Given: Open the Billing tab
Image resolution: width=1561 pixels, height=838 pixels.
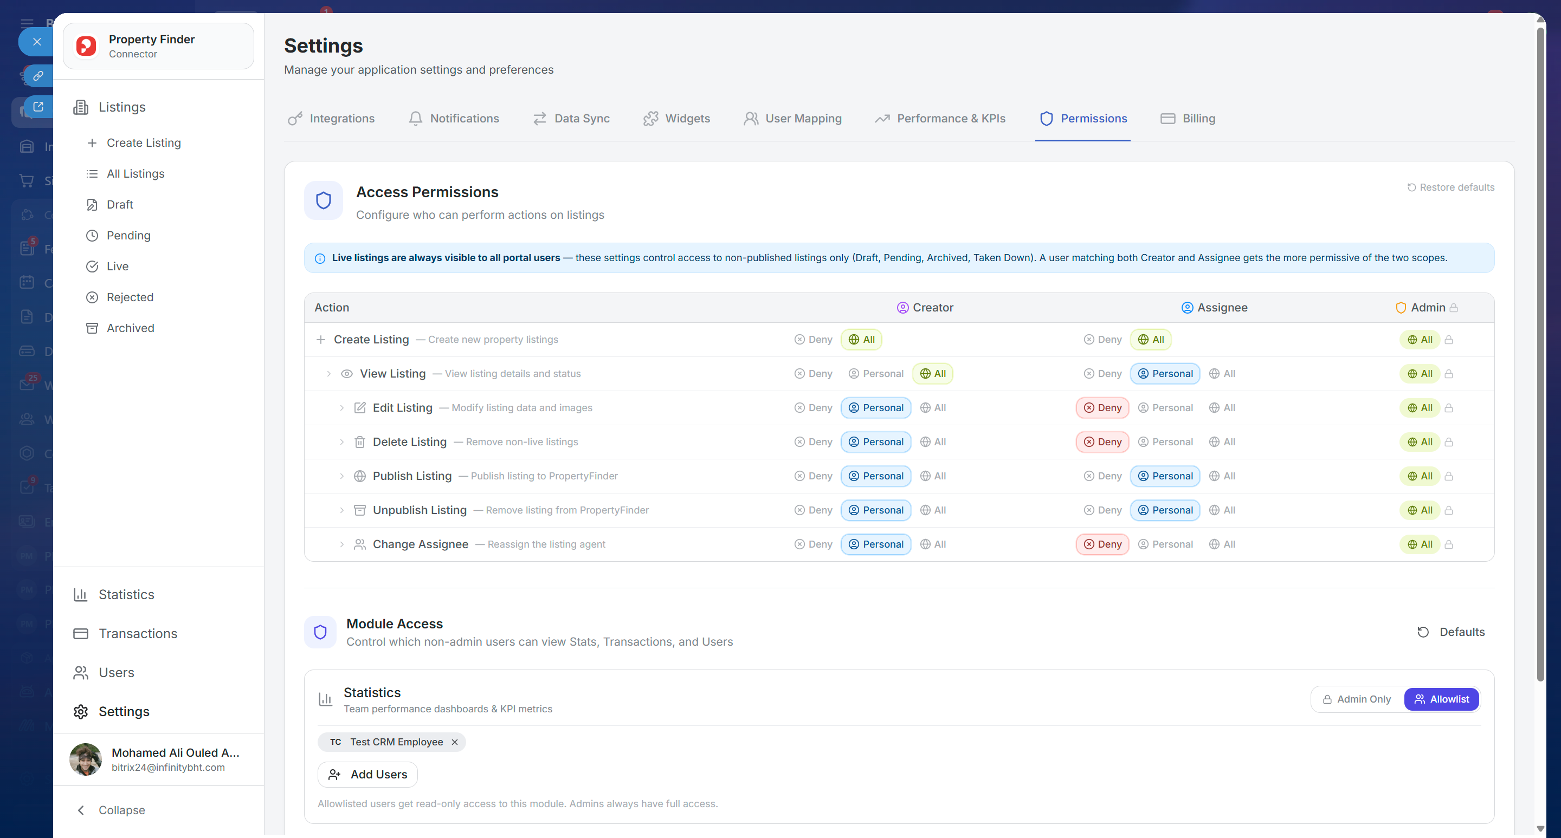Looking at the screenshot, I should (1188, 119).
